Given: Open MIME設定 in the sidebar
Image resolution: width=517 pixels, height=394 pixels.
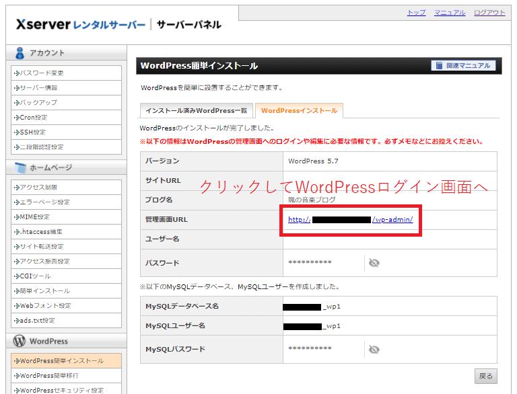Looking at the screenshot, I should point(66,216).
